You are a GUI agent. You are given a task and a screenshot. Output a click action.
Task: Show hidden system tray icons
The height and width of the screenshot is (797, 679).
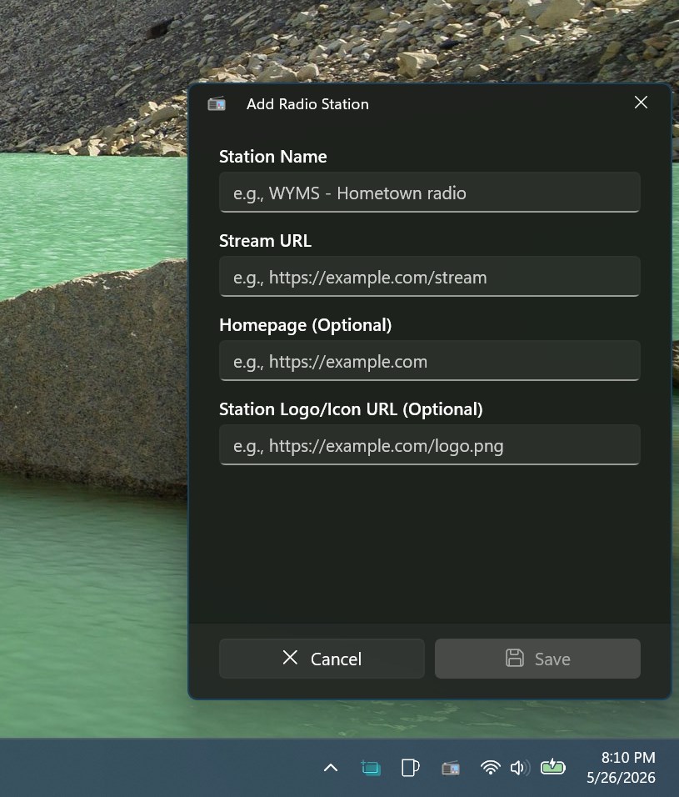(x=331, y=768)
